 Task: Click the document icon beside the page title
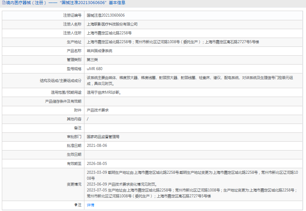coord(4,3)
